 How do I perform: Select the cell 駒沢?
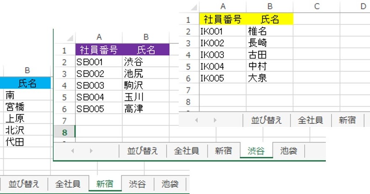tap(146, 85)
